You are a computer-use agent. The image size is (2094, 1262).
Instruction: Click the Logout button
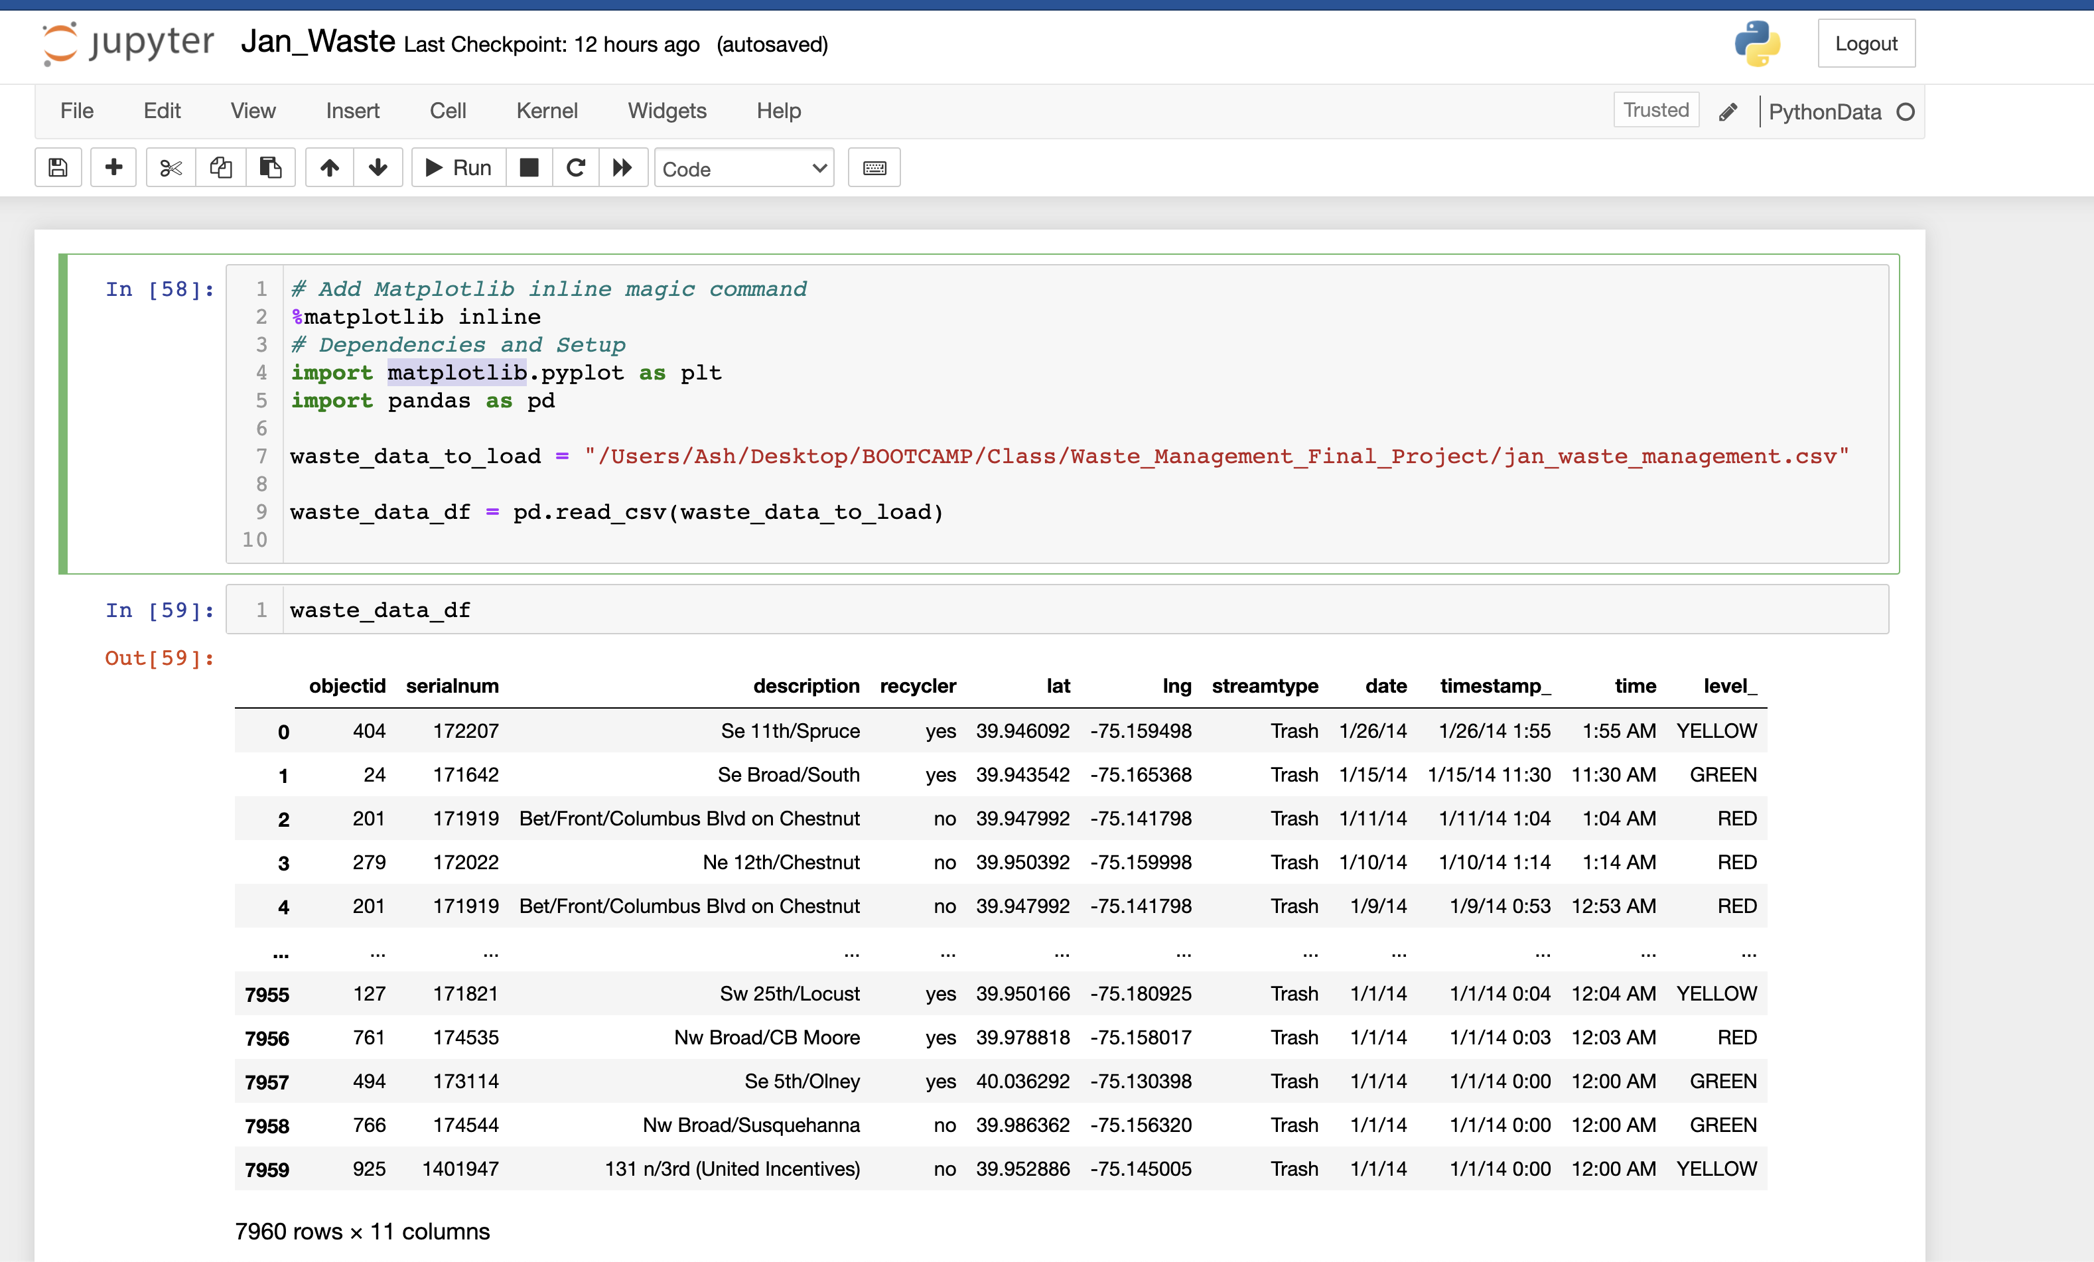tap(1865, 43)
